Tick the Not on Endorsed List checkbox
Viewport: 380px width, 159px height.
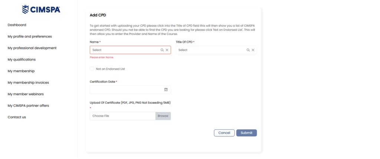(92, 69)
